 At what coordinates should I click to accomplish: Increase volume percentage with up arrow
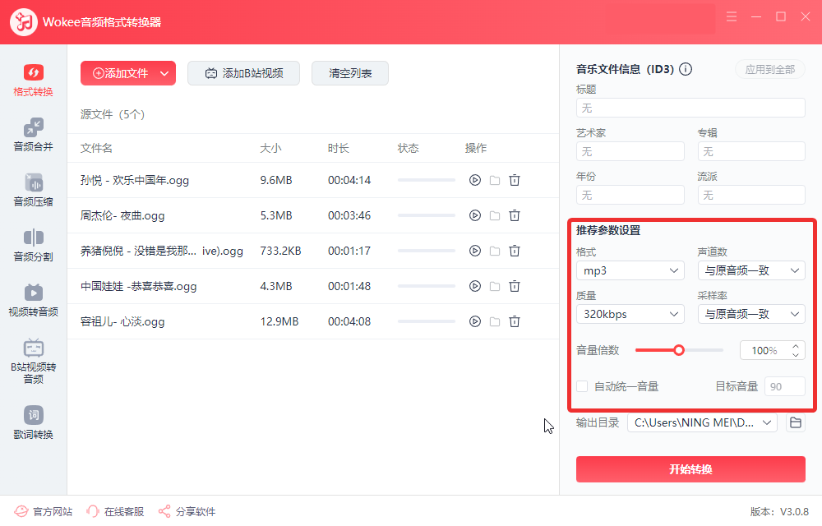[795, 346]
